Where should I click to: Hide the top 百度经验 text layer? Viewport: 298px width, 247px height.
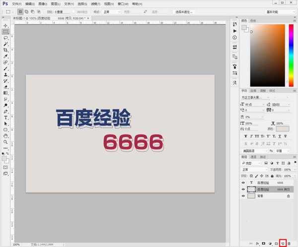pos(243,183)
